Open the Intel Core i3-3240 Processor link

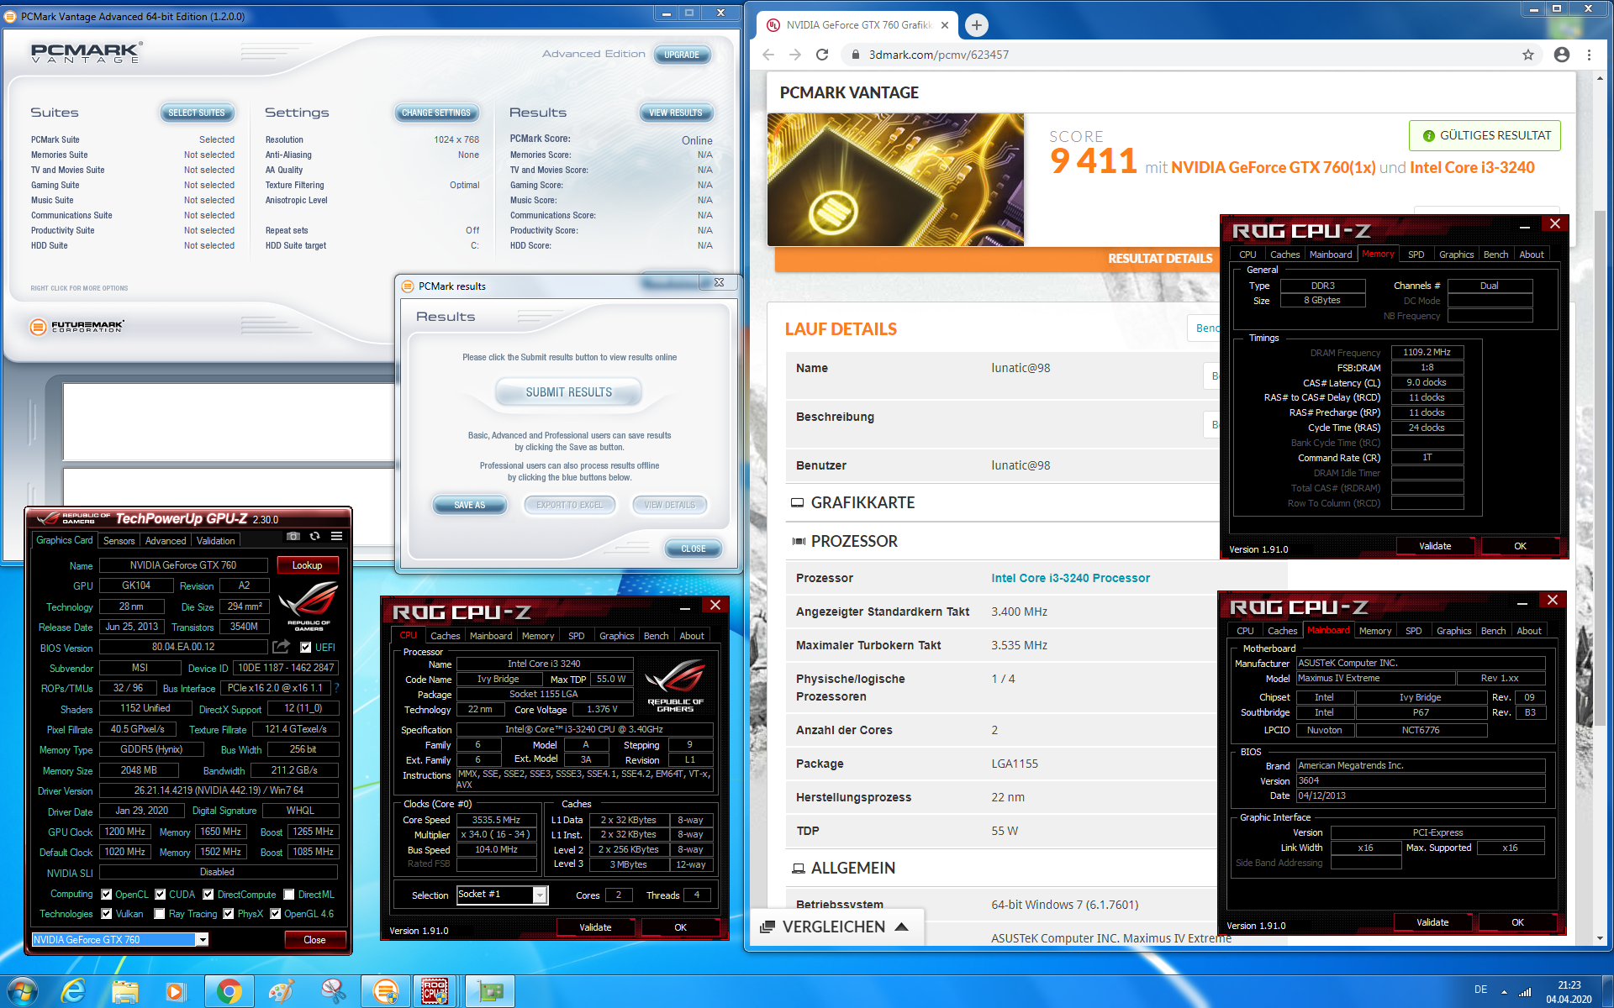(x=1070, y=578)
